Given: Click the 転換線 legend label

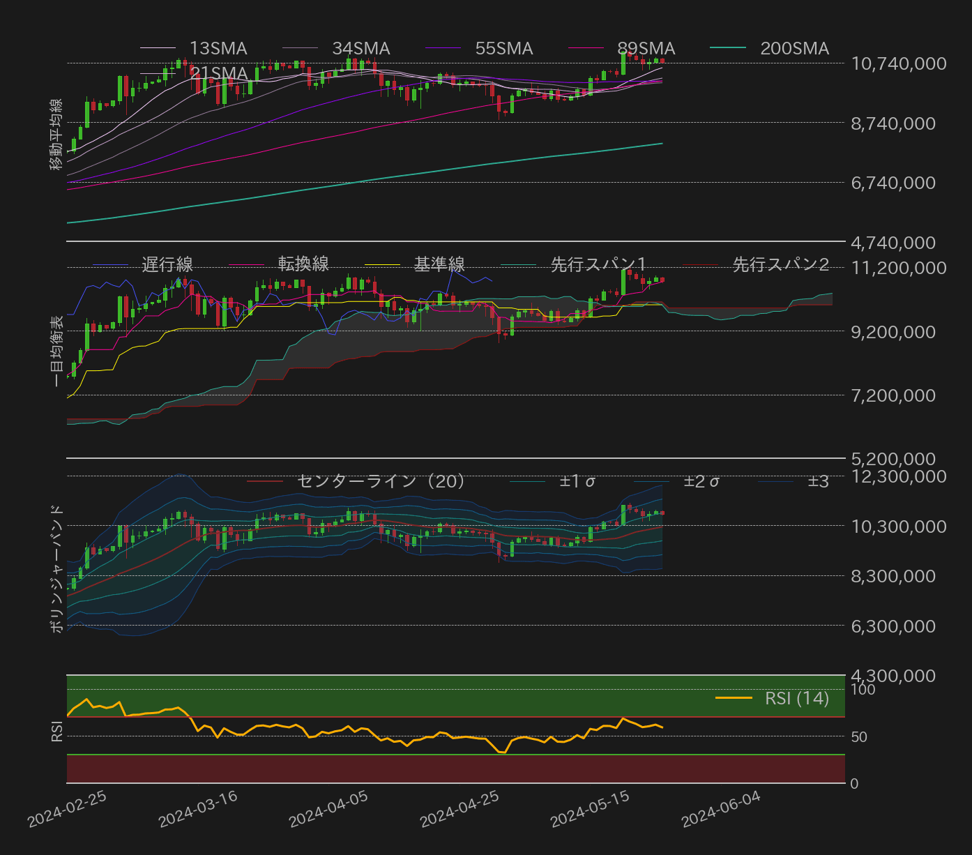Looking at the screenshot, I should point(303,264).
